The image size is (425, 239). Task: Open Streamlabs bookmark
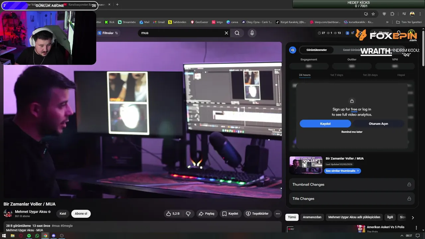(127, 22)
